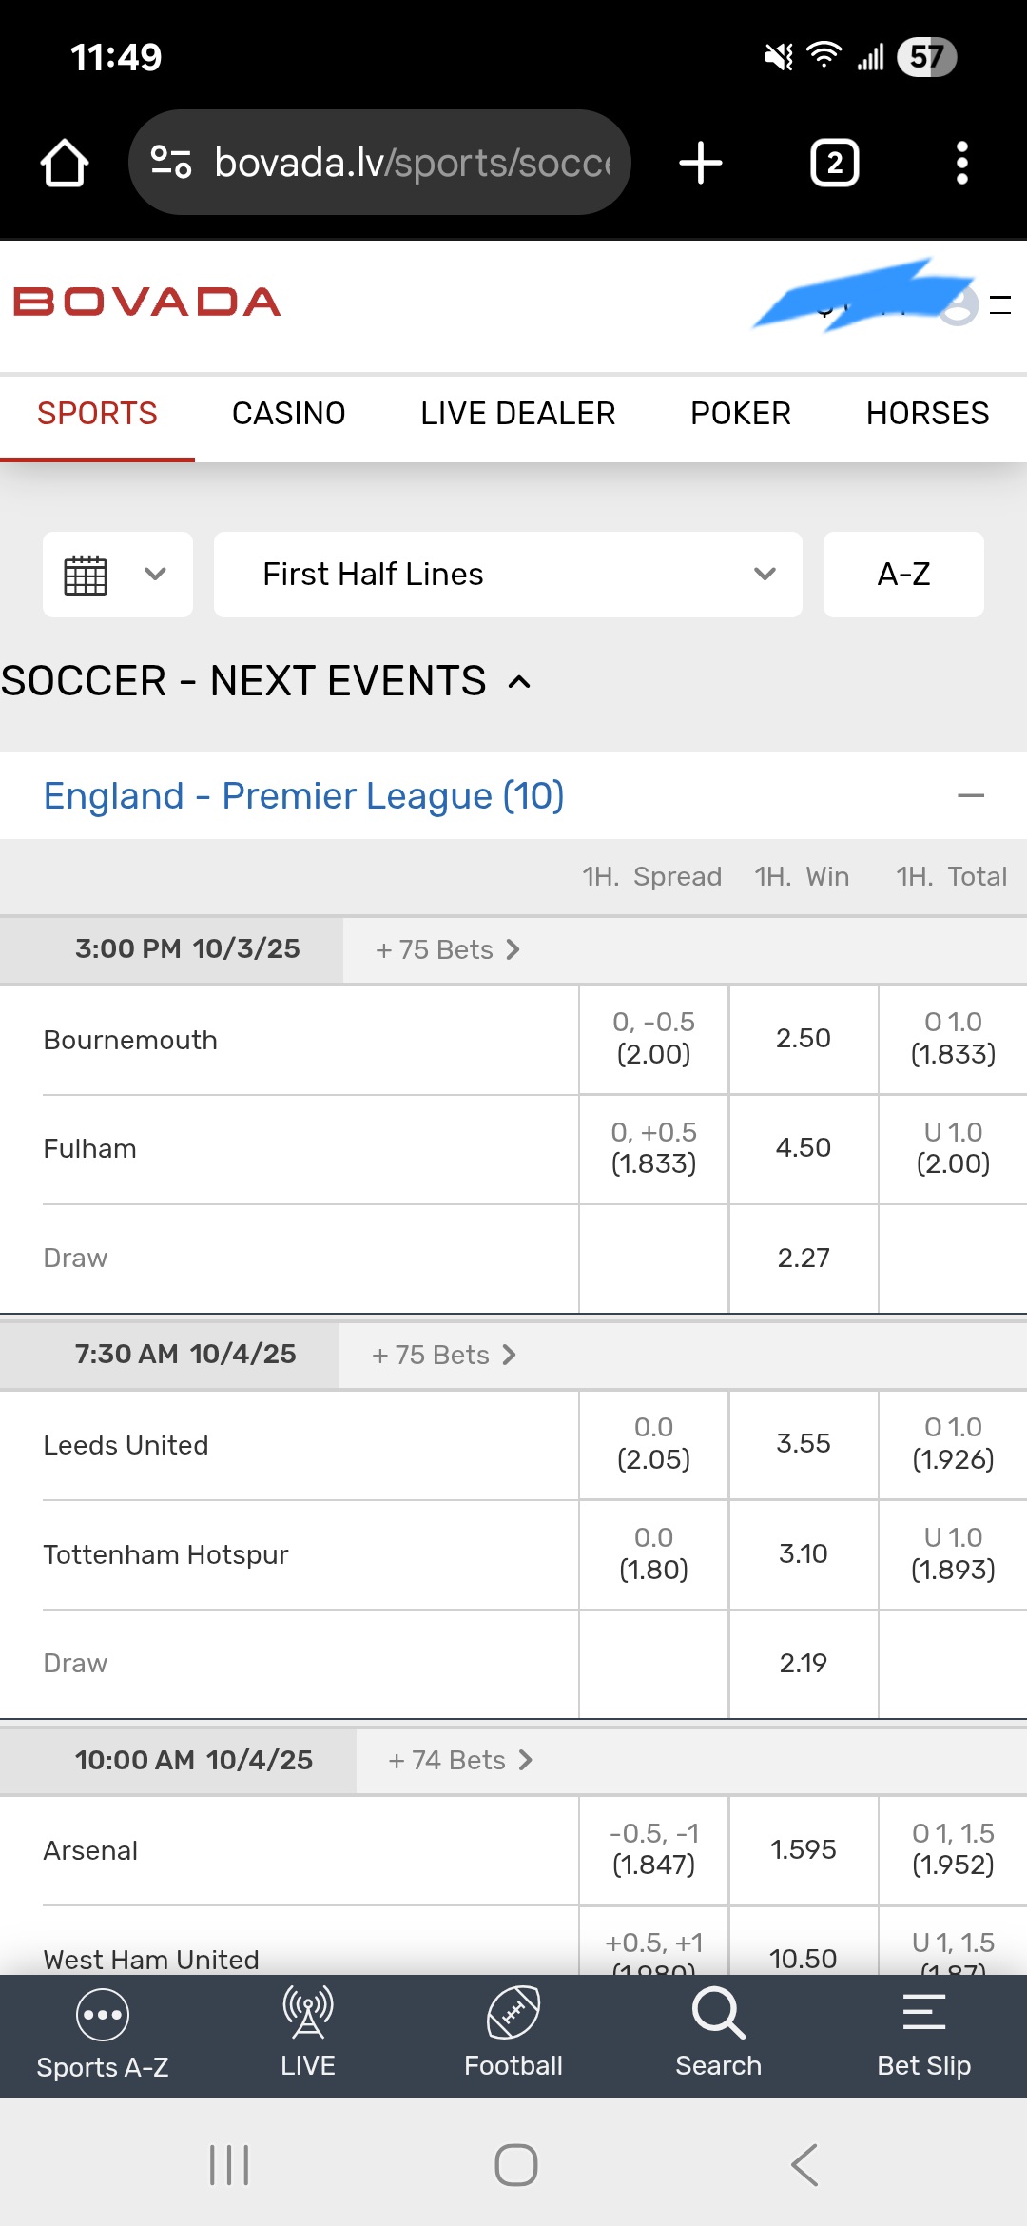
Task: Switch to the CASINO tab
Action: tap(289, 414)
